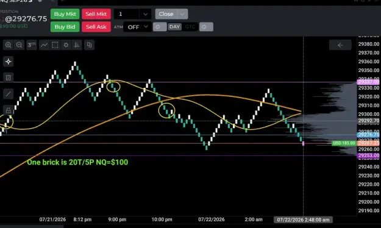This screenshot has height=228, width=381.
Task: Click the purple 29253.00 level label
Action: (x=368, y=155)
